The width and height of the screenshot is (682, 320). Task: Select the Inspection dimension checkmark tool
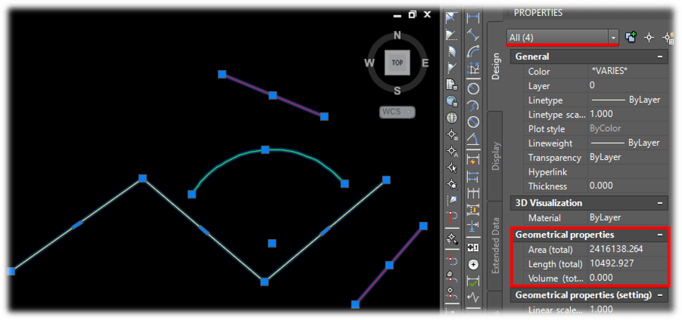click(473, 281)
